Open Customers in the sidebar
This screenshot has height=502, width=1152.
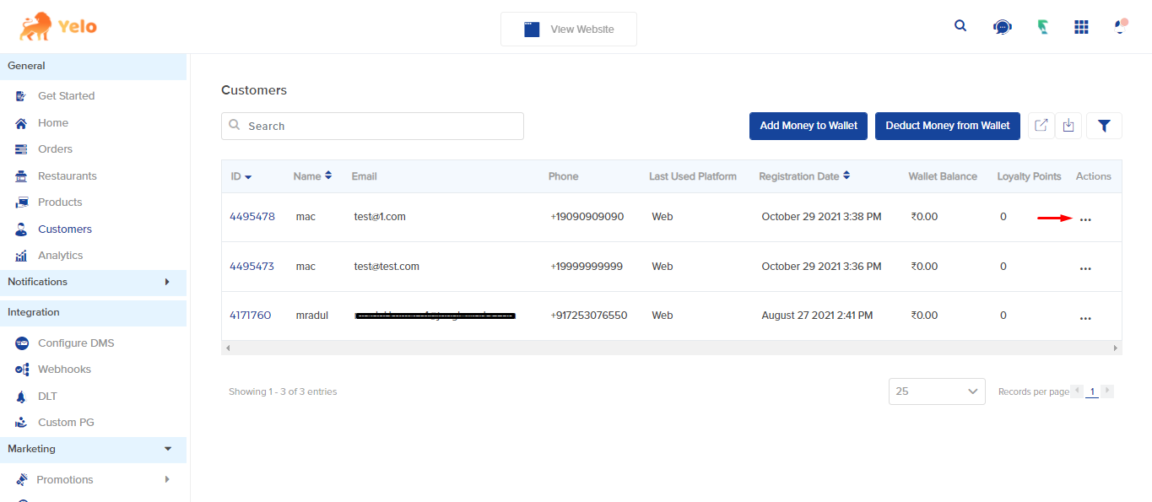65,229
